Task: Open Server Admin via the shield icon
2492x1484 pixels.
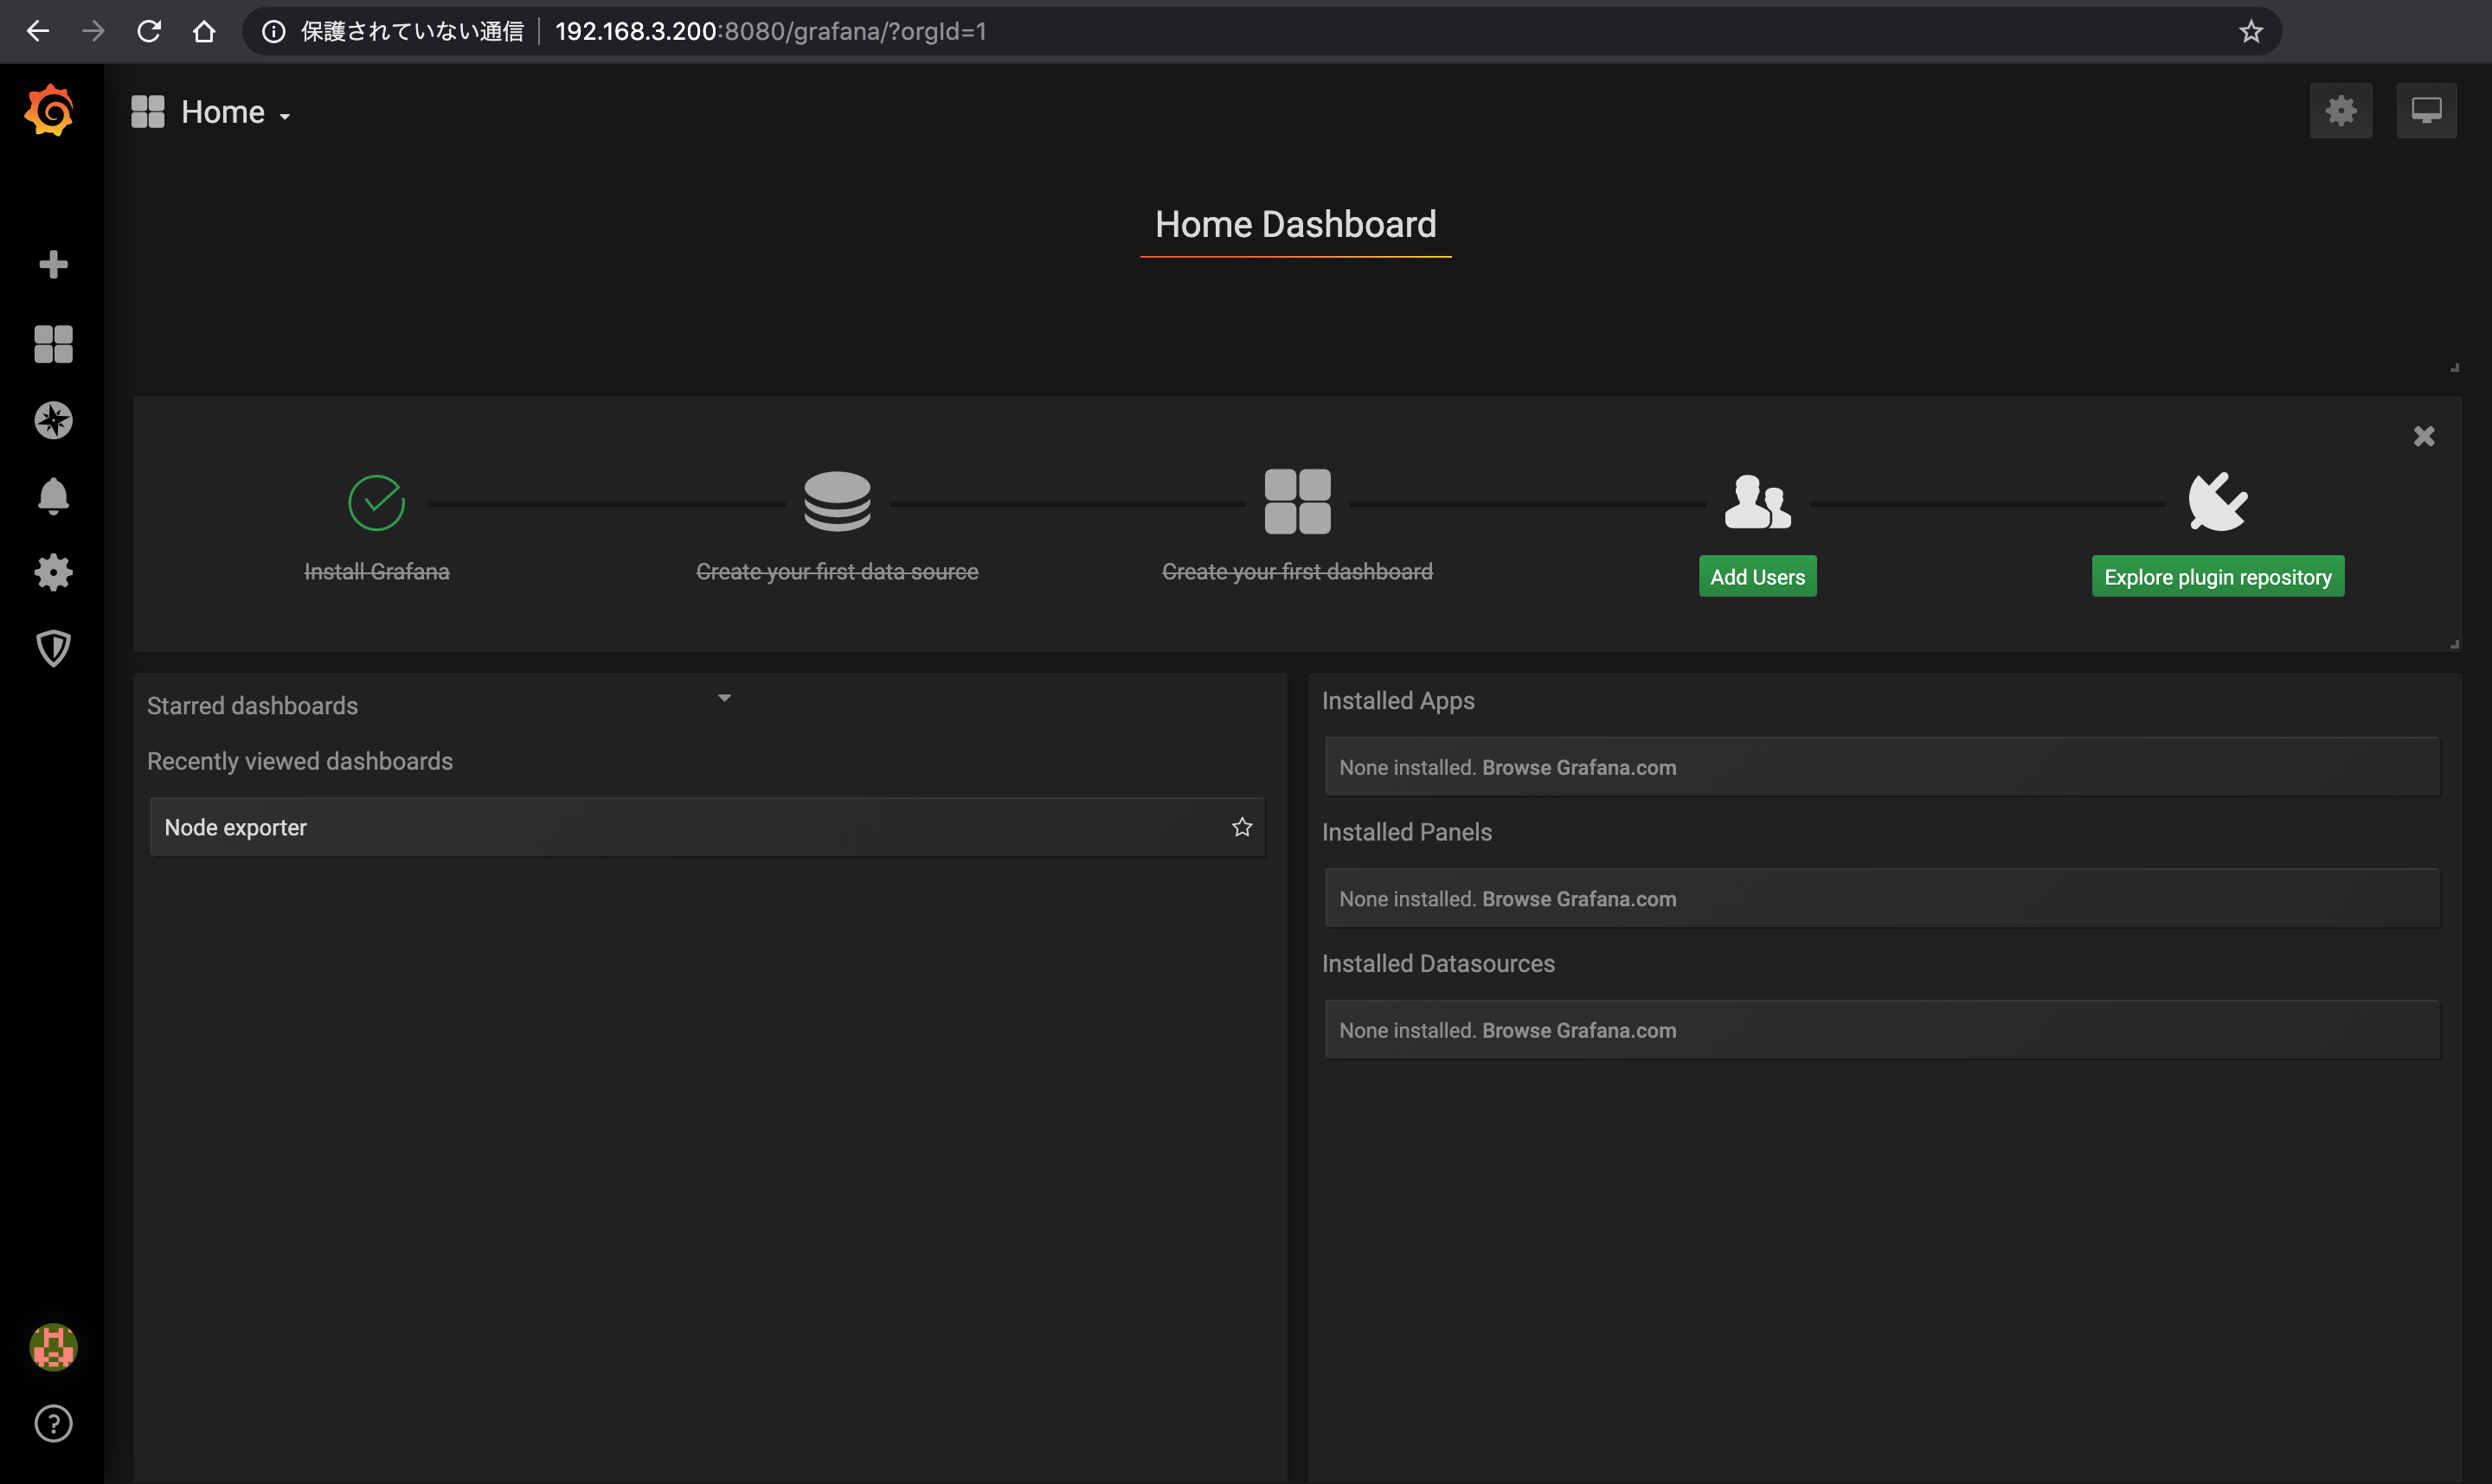Action: (x=53, y=648)
